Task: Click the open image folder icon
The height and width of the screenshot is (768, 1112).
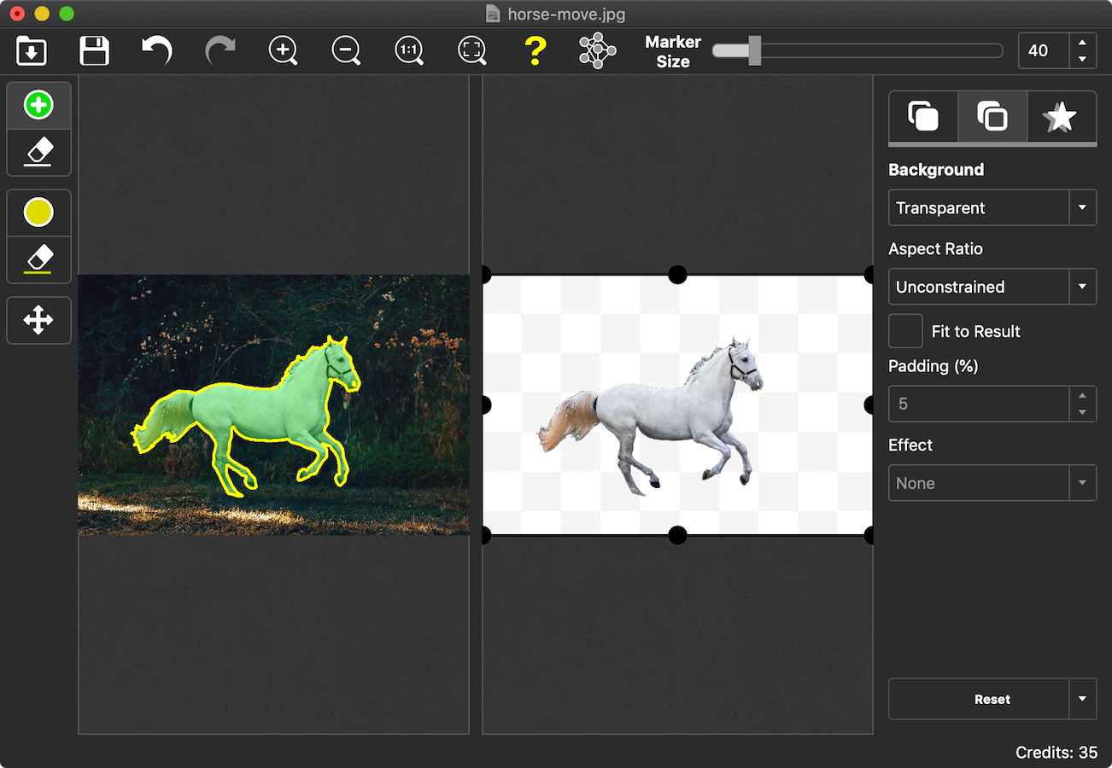Action: pos(32,51)
